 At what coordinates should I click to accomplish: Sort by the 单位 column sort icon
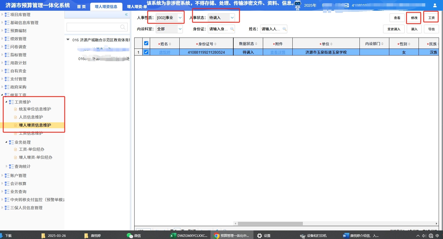[x=331, y=44]
